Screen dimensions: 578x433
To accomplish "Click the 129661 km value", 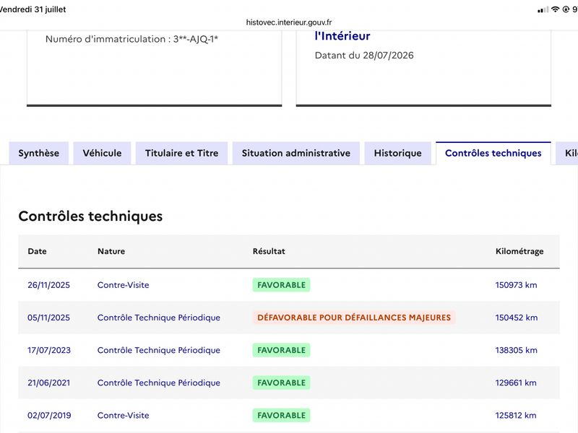I will [x=516, y=382].
